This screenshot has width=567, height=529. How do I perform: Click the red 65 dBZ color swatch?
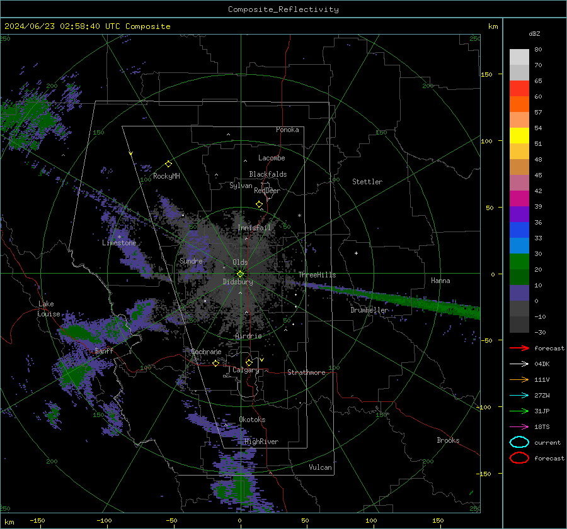[519, 88]
